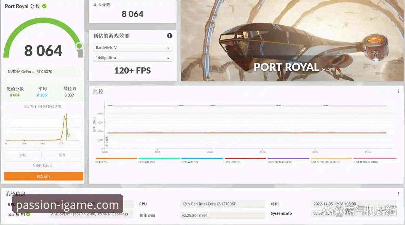Toggle the yellow GPU memory clock legend
The image size is (405, 225).
(331, 160)
